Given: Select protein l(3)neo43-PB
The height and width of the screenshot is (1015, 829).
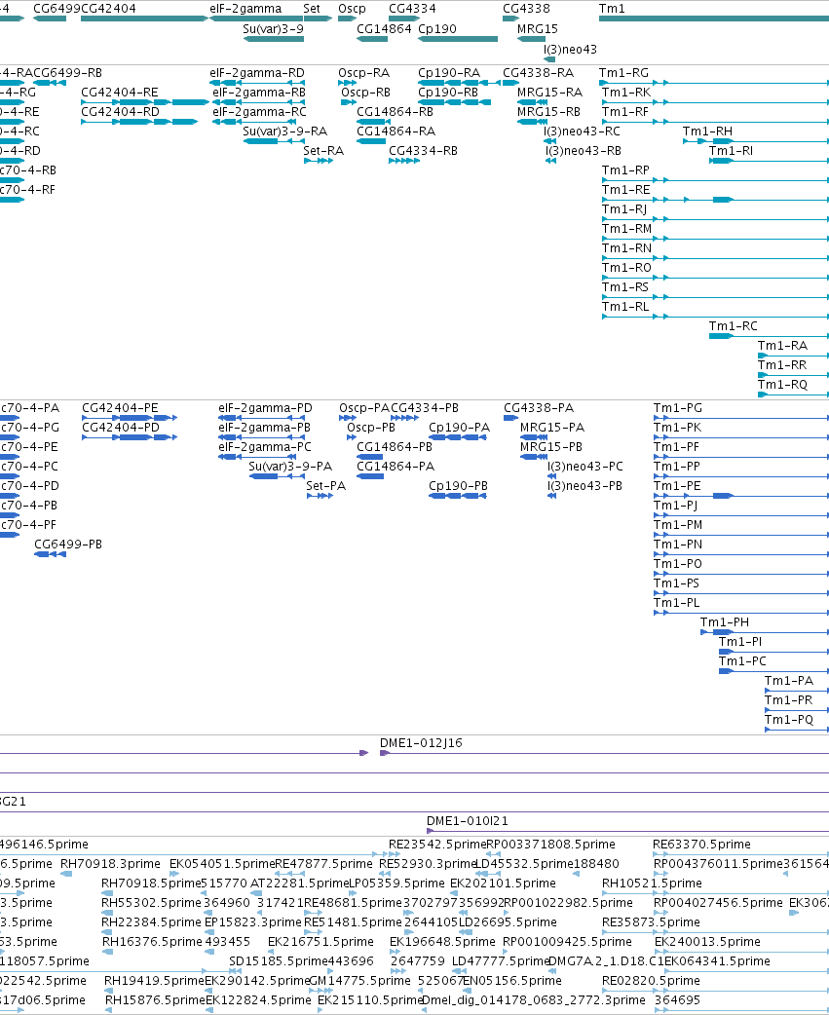Looking at the screenshot, I should 585,485.
